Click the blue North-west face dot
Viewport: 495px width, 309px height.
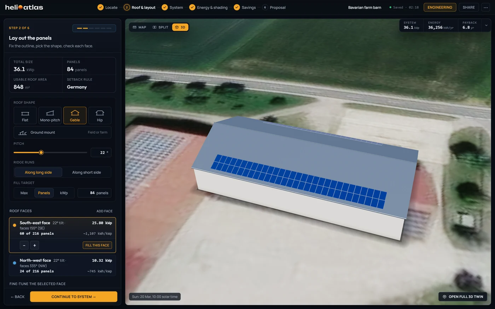(x=14, y=263)
